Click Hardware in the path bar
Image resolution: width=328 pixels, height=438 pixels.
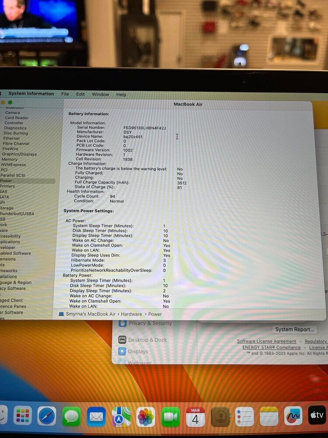(131, 314)
